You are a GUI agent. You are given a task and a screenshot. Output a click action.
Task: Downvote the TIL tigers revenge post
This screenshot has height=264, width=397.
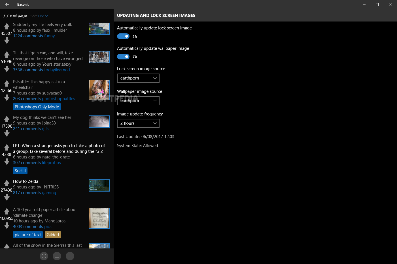coord(7,69)
